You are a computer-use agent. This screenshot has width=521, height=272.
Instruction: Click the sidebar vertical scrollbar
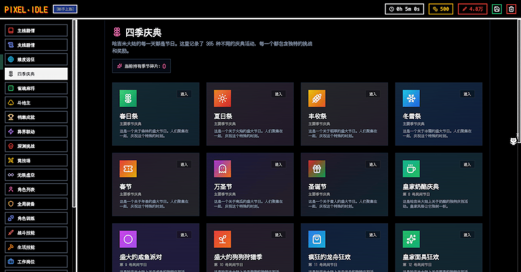[75, 113]
